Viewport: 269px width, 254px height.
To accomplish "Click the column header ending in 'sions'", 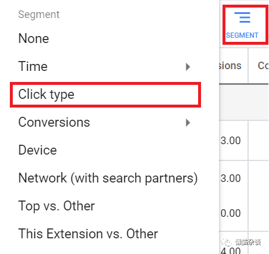I will point(230,66).
